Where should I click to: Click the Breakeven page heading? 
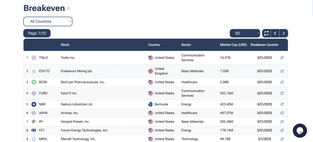pyautogui.click(x=44, y=8)
